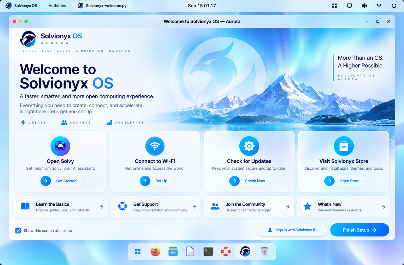The width and height of the screenshot is (404, 265).
Task: Open the help lifebuoy dock icon
Action: (x=226, y=251)
